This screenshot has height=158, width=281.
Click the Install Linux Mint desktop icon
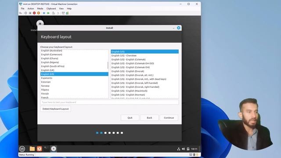pos(40,24)
